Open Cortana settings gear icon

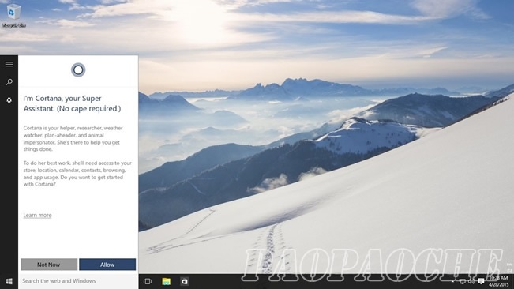coord(9,100)
